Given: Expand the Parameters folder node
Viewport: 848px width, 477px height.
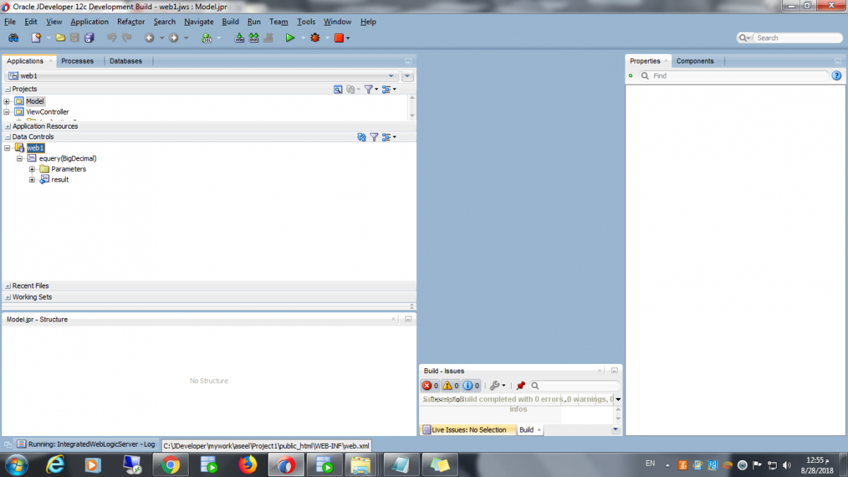Looking at the screenshot, I should [32, 170].
